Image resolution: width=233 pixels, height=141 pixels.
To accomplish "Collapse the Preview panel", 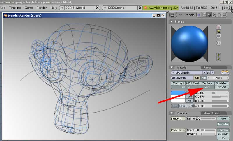I will (172, 21).
